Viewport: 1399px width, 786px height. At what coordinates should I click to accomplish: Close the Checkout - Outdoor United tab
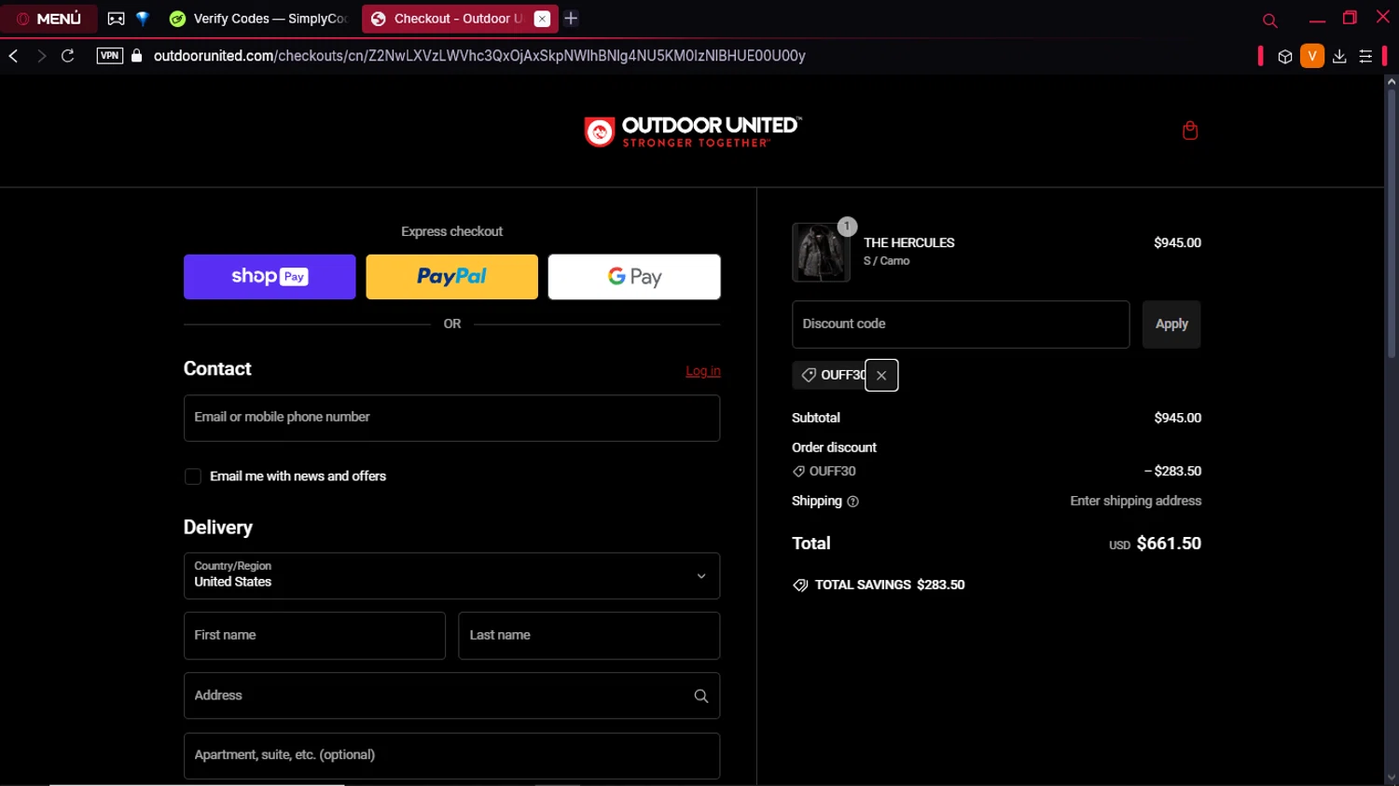pos(542,19)
